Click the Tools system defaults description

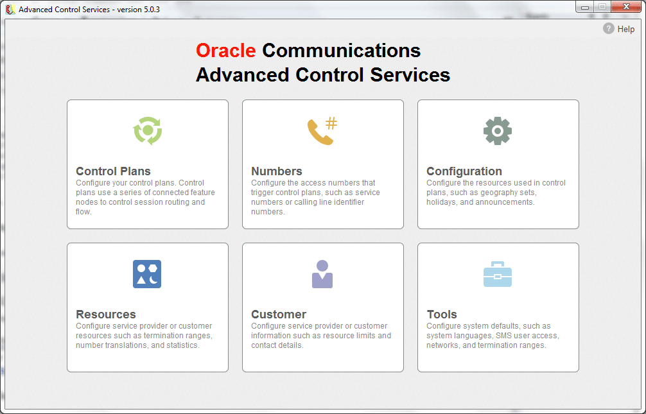click(x=493, y=336)
